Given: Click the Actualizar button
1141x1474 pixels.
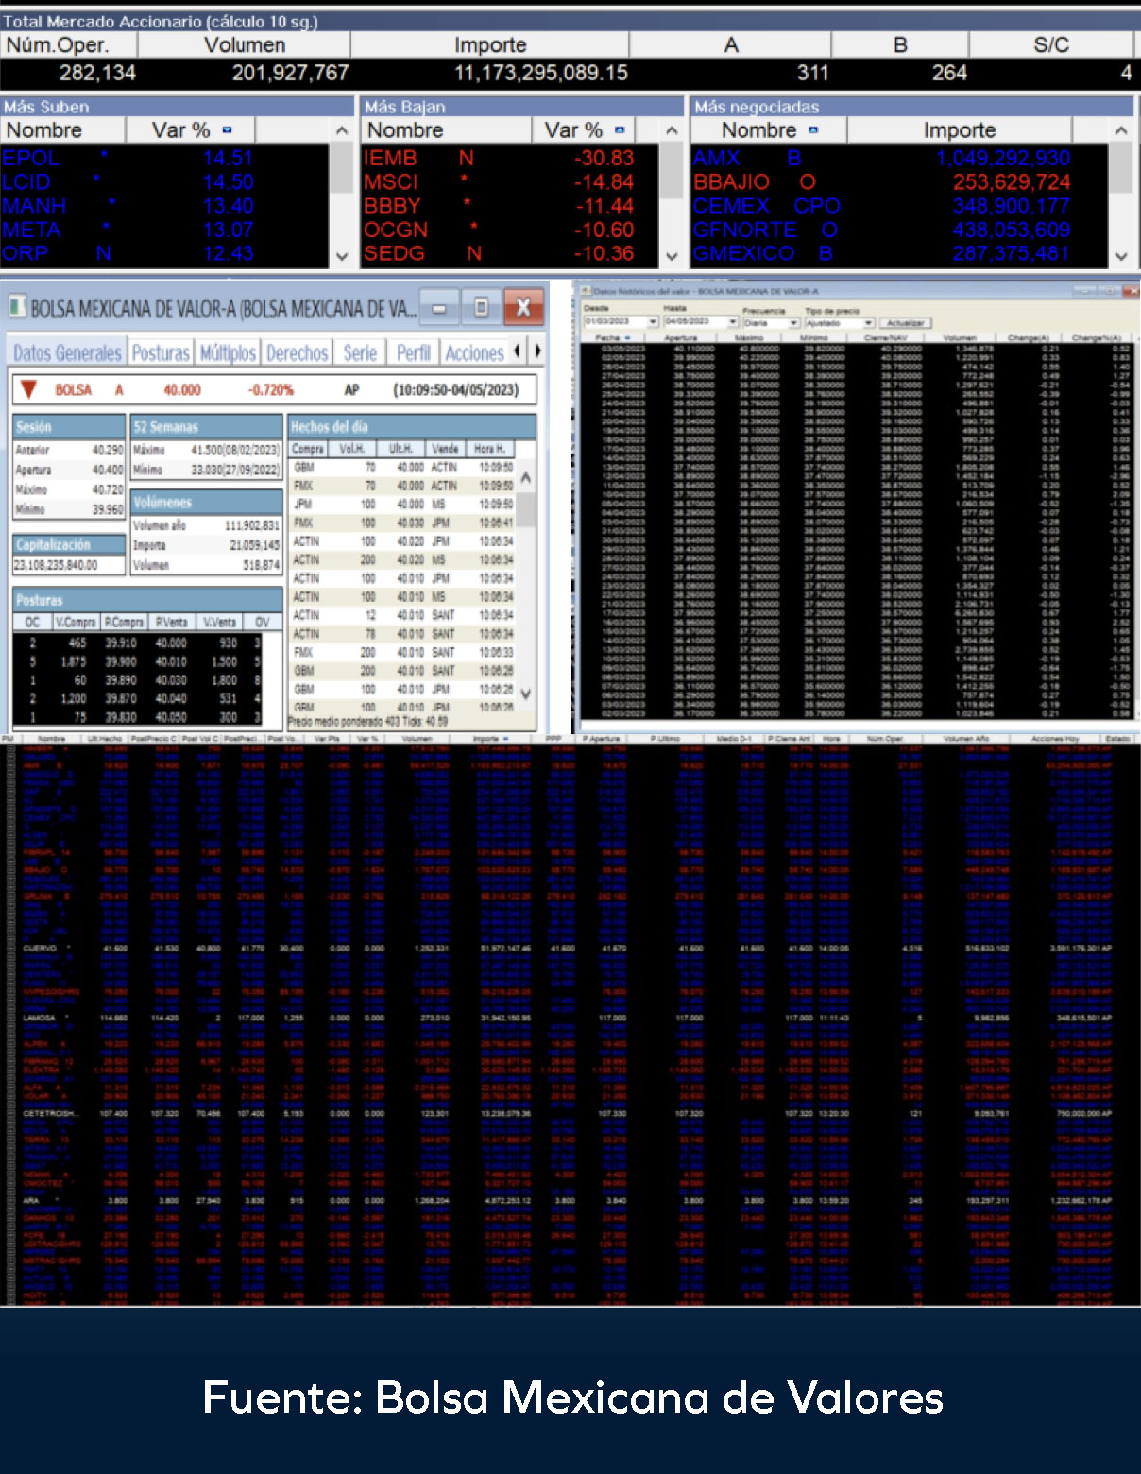Looking at the screenshot, I should click(907, 322).
